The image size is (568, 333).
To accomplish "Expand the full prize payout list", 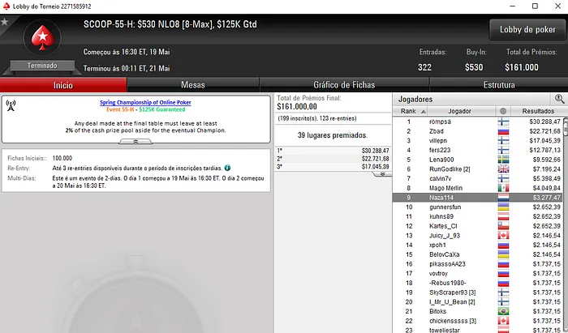I will click(382, 174).
